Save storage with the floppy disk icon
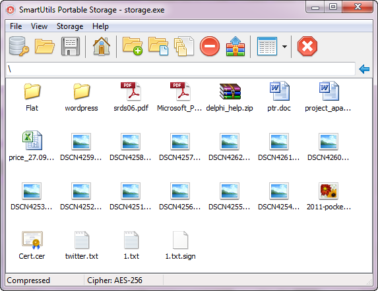 [x=71, y=46]
